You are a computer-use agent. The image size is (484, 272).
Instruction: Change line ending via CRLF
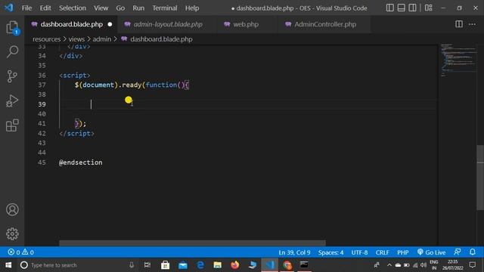(382, 252)
